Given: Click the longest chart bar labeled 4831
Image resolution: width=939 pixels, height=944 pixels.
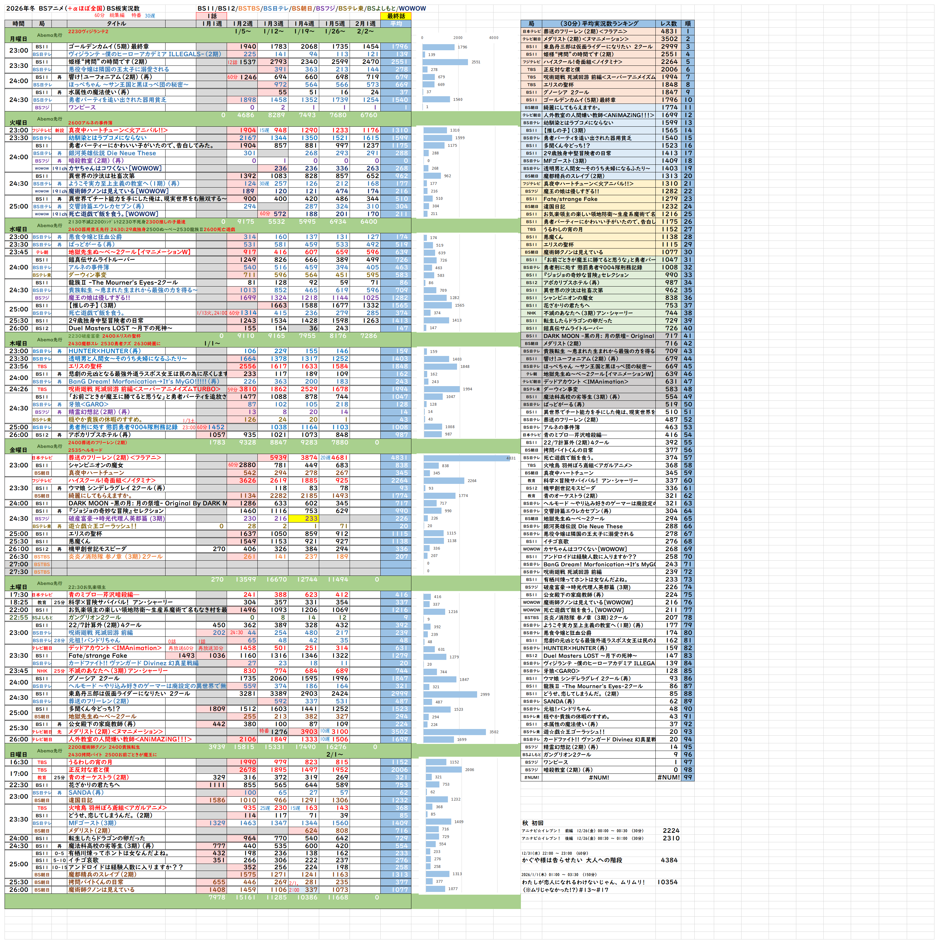Looking at the screenshot, I should [466, 458].
